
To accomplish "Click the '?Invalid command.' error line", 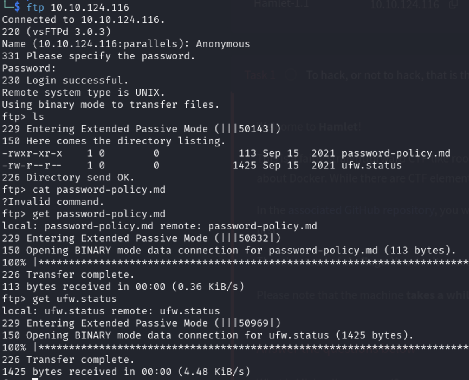I will click(53, 202).
